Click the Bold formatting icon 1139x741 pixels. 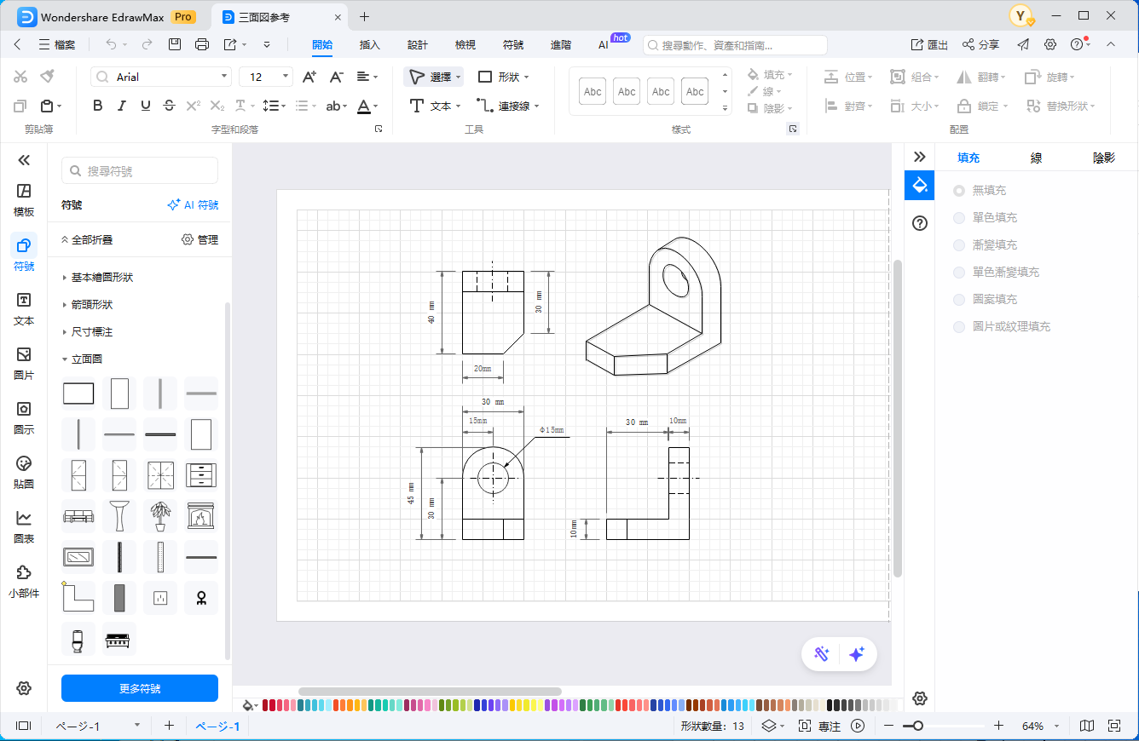(97, 106)
